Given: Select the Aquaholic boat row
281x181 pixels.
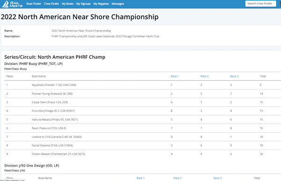Looking at the screenshot, I should click(x=143, y=85).
